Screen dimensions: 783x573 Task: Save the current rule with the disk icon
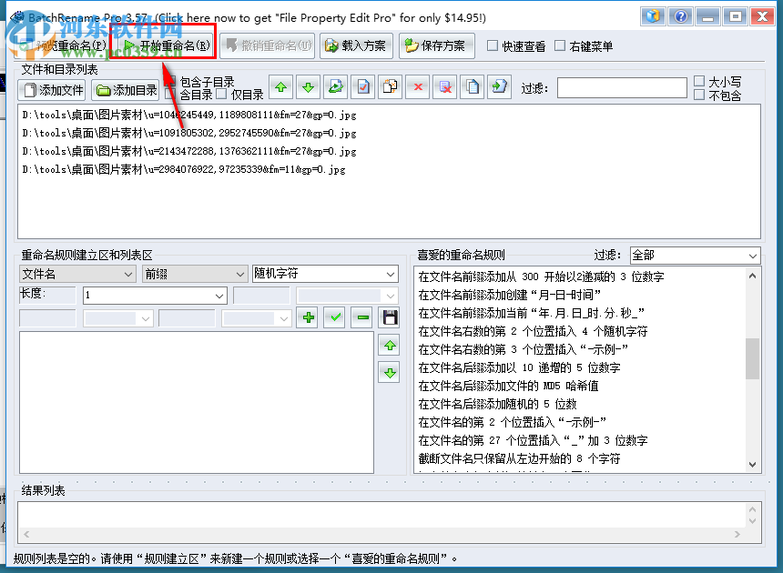pyautogui.click(x=389, y=316)
